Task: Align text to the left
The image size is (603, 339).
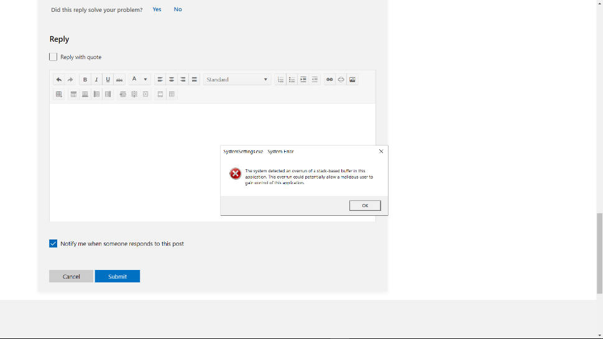Action: (x=160, y=80)
